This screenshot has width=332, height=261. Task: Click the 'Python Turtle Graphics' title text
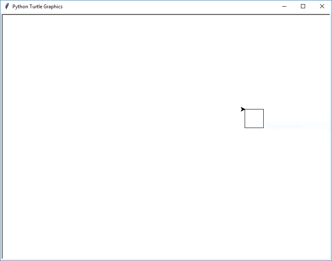pos(38,7)
